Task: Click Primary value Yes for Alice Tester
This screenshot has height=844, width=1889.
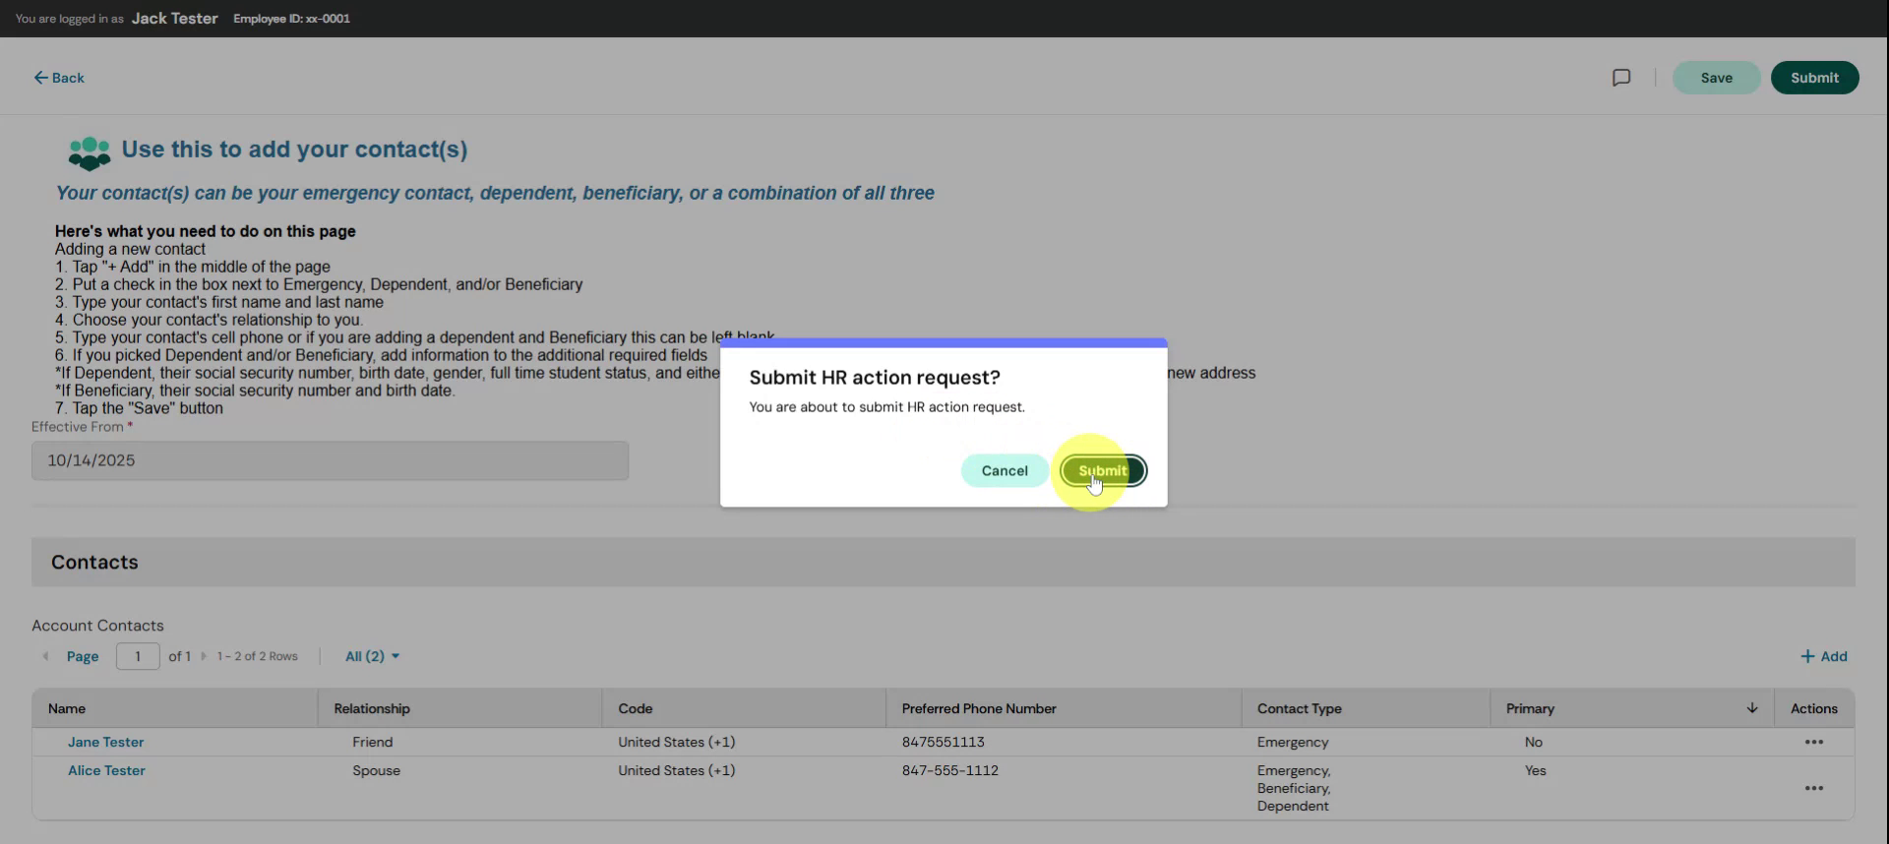Action: (1535, 770)
